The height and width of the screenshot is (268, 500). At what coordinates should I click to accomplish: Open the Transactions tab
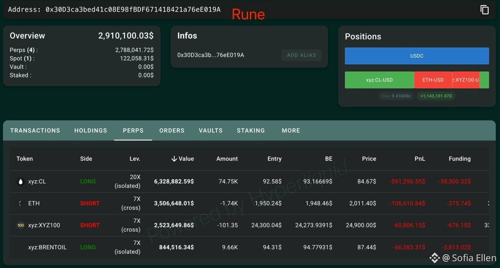[35, 130]
